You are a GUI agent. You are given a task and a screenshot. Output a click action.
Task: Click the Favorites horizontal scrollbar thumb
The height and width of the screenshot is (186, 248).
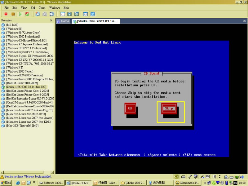coord(24,172)
